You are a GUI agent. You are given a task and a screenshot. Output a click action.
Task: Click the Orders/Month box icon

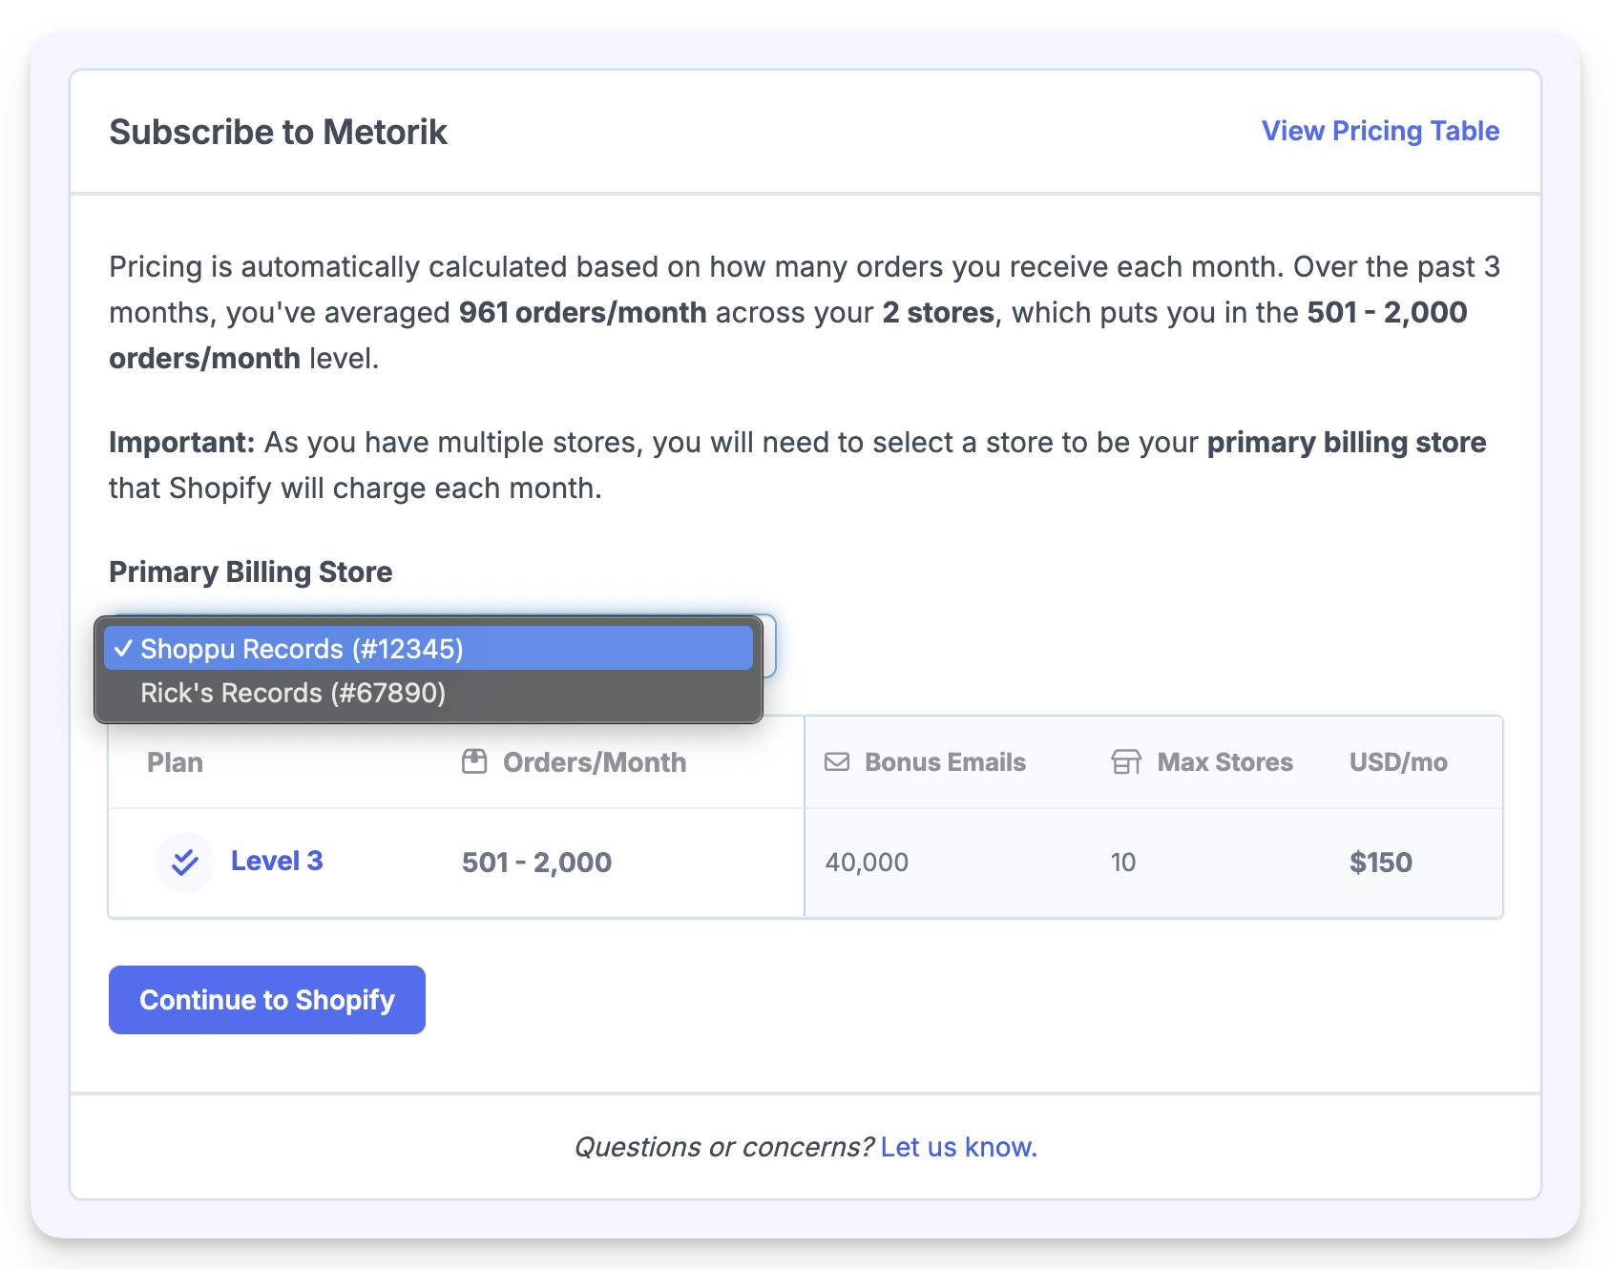pos(474,761)
